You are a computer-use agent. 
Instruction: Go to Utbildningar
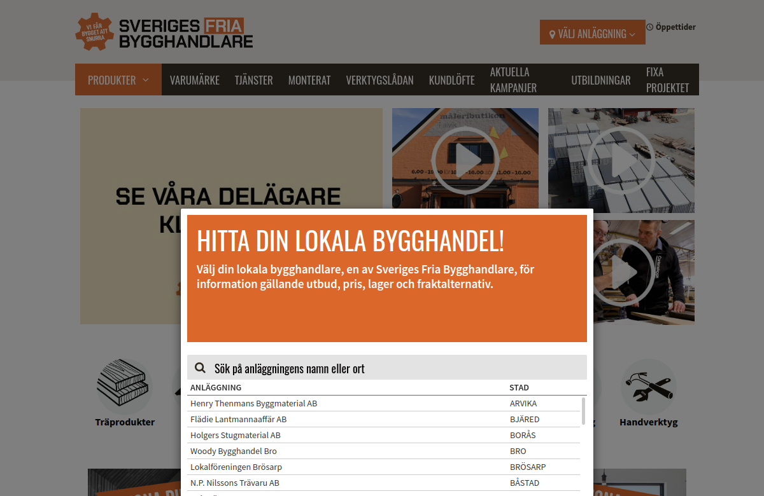(601, 80)
